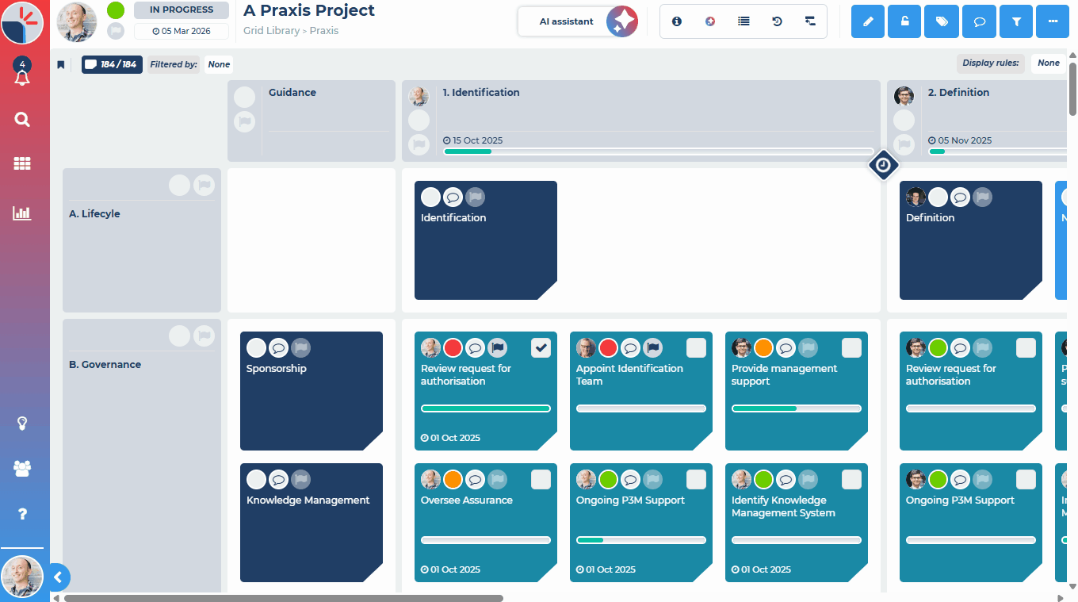Viewport: 1078px width, 602px height.
Task: Click the progress bar on Provide management support
Action: pos(797,408)
